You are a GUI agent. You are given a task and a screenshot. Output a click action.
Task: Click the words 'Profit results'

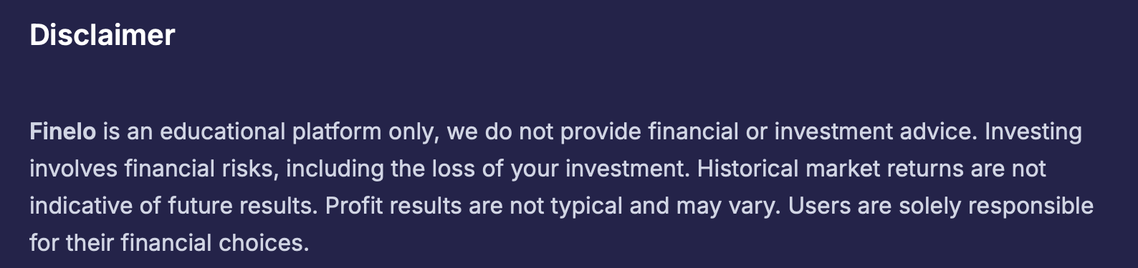click(x=393, y=206)
